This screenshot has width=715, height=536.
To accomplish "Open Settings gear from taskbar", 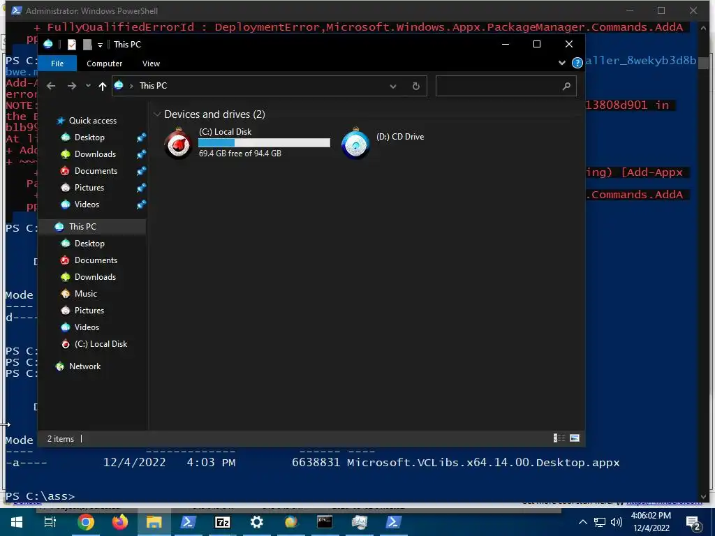I will coord(257,522).
